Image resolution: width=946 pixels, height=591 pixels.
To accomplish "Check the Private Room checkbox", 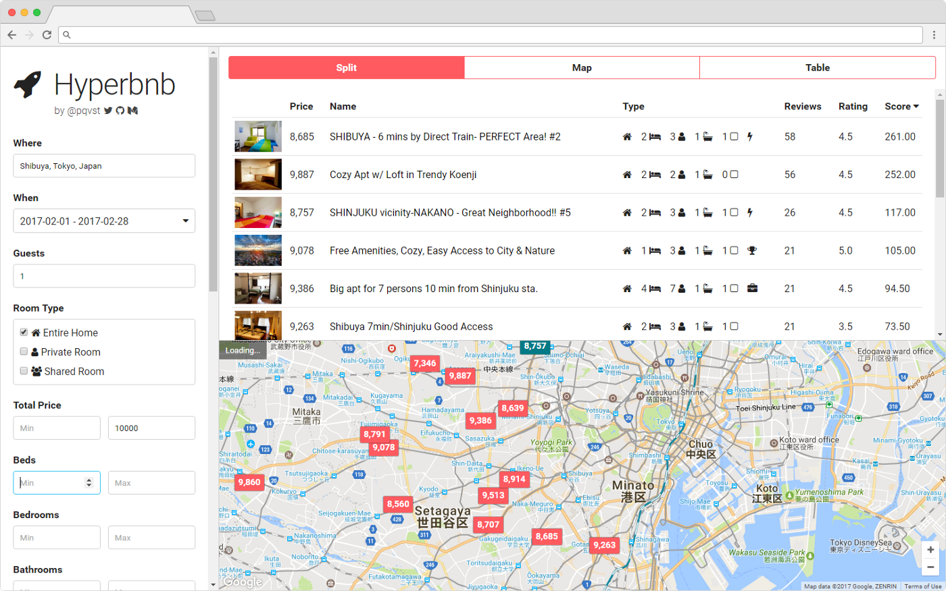I will tap(24, 351).
